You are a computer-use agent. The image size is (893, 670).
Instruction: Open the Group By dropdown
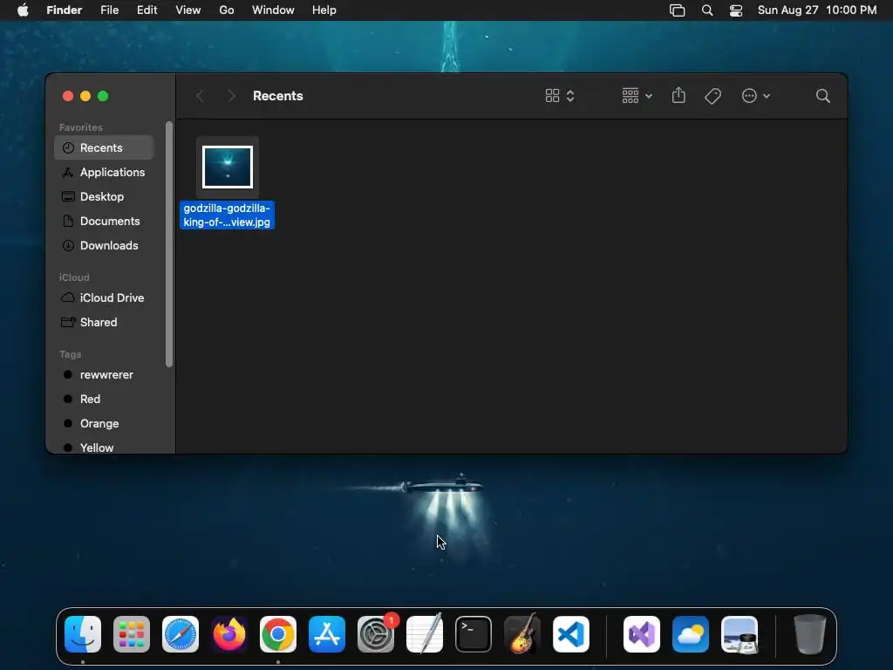pyautogui.click(x=637, y=96)
